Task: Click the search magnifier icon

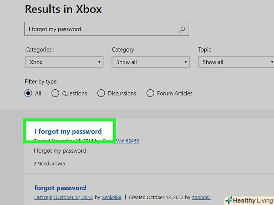Action: tap(182, 29)
